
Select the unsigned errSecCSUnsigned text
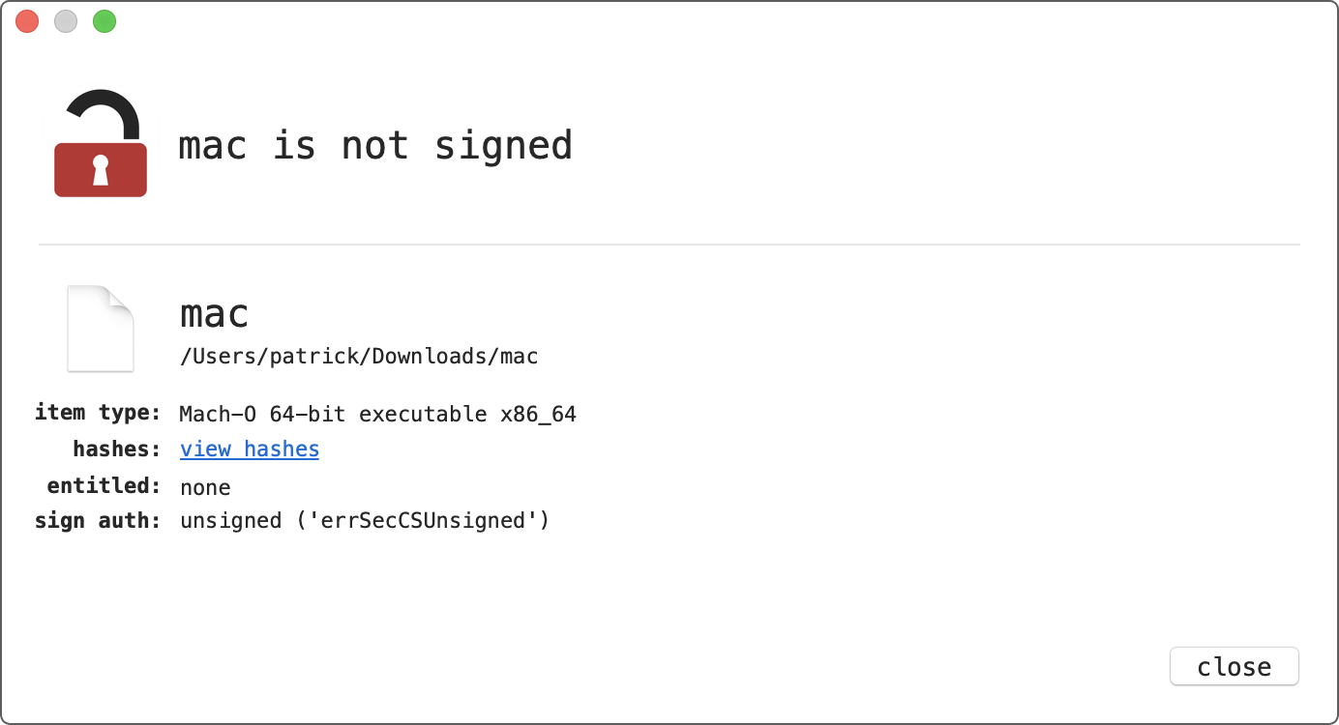(x=365, y=521)
